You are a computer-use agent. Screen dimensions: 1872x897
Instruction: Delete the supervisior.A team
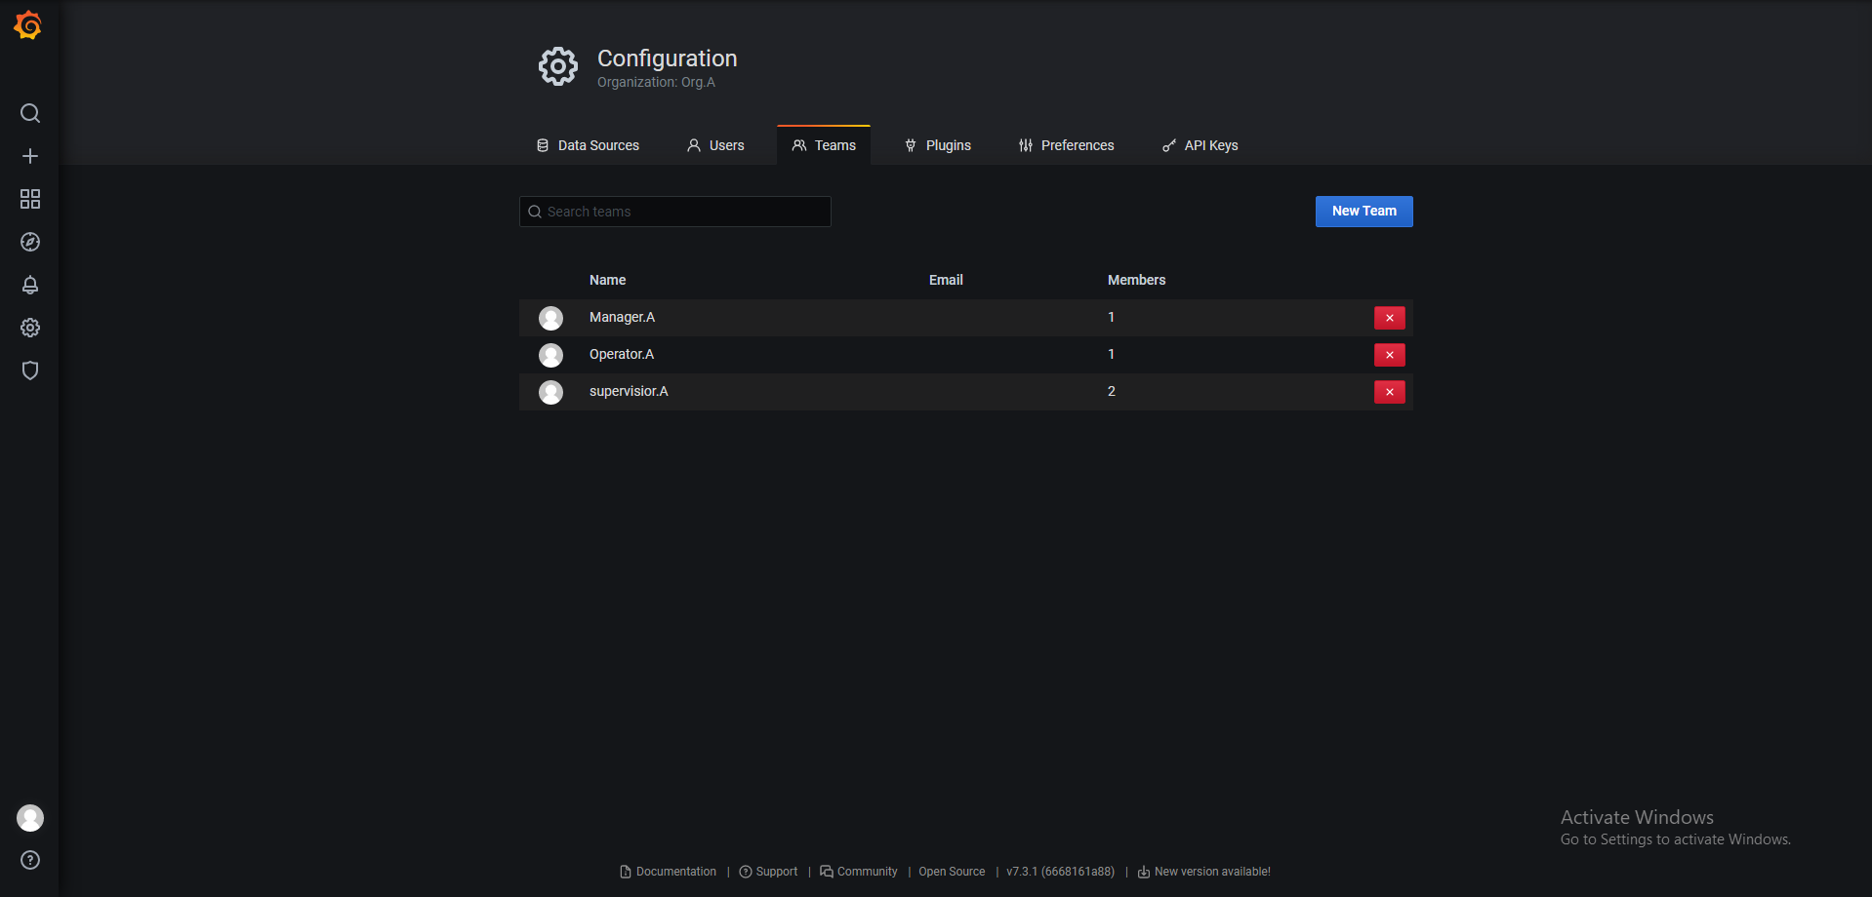pos(1390,392)
